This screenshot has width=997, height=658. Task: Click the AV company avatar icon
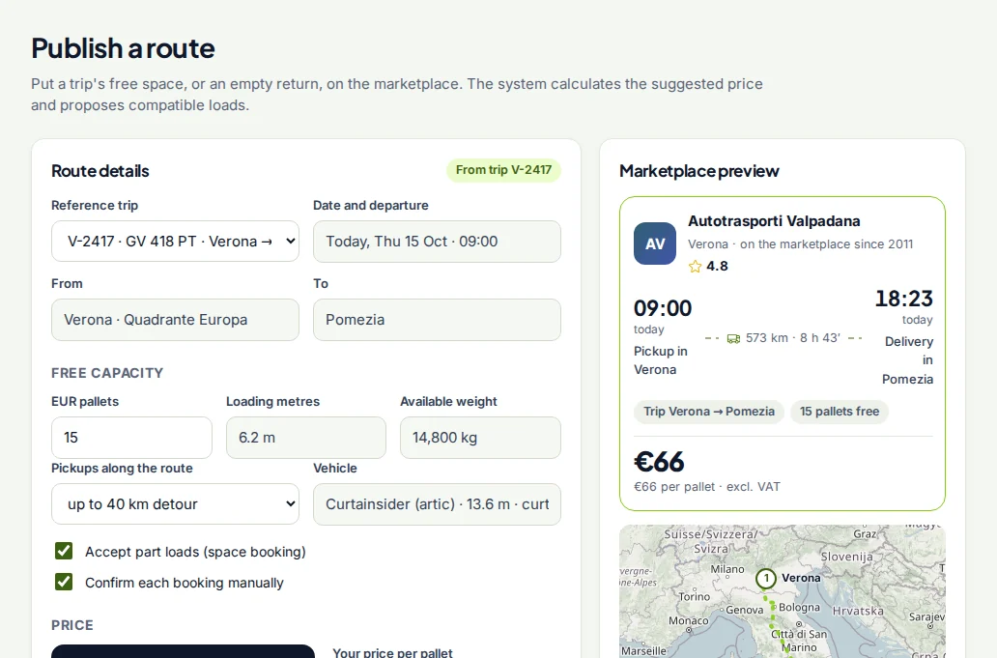coord(655,243)
